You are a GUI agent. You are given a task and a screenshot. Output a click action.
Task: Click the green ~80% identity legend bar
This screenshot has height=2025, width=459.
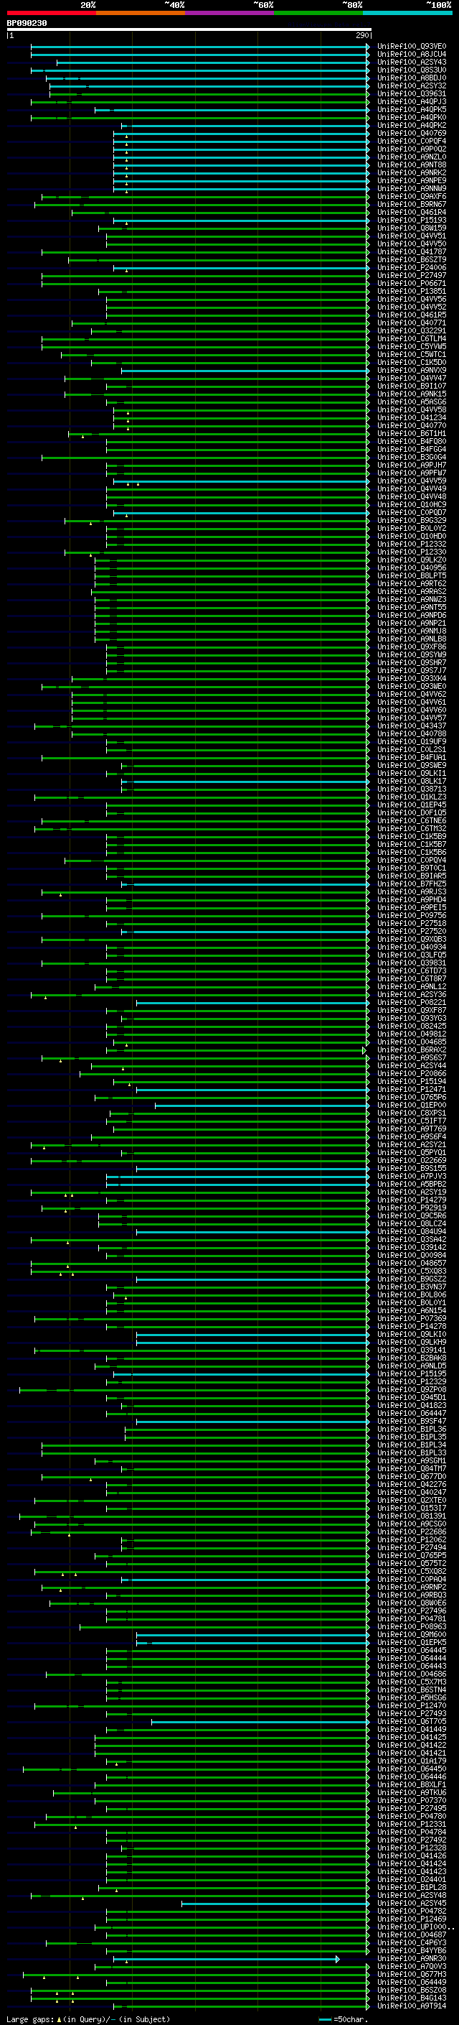(318, 13)
